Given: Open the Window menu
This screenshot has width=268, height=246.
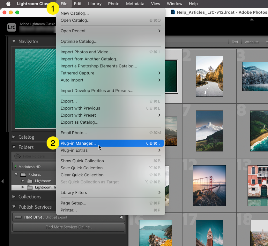Looking at the screenshot, I should pyautogui.click(x=175, y=4).
